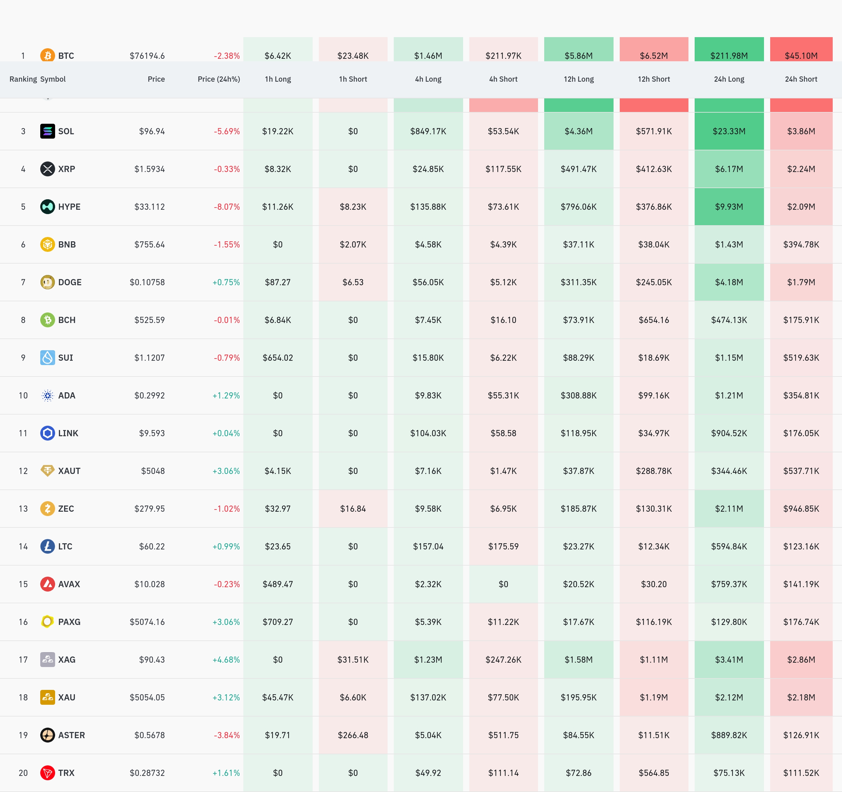Click the TRX coin icon
The image size is (842, 792).
tap(47, 773)
